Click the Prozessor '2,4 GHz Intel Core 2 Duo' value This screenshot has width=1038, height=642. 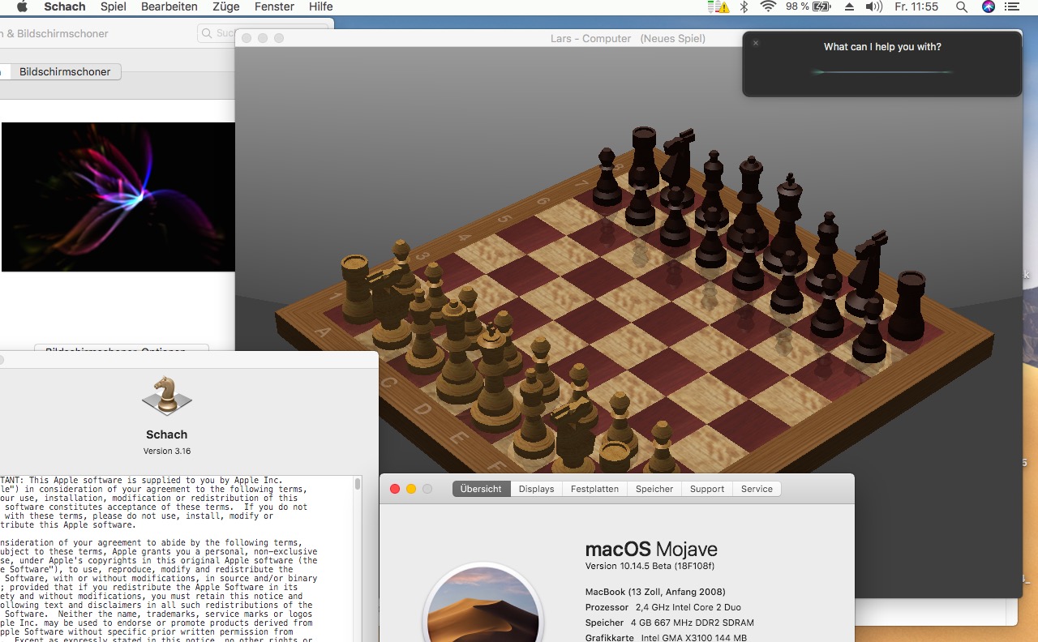click(688, 607)
